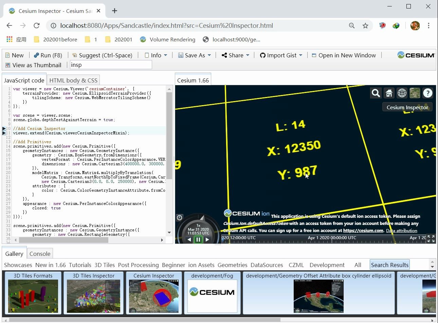This screenshot has height=323, width=438.
Task: Open the base layer imagery picker
Action: coord(415,93)
